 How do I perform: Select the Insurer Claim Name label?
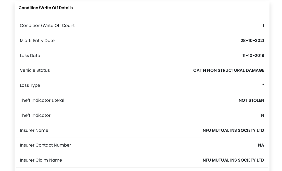pyautogui.click(x=41, y=160)
